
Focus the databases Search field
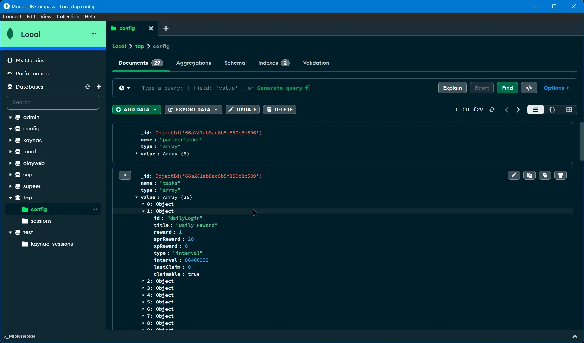pyautogui.click(x=53, y=102)
